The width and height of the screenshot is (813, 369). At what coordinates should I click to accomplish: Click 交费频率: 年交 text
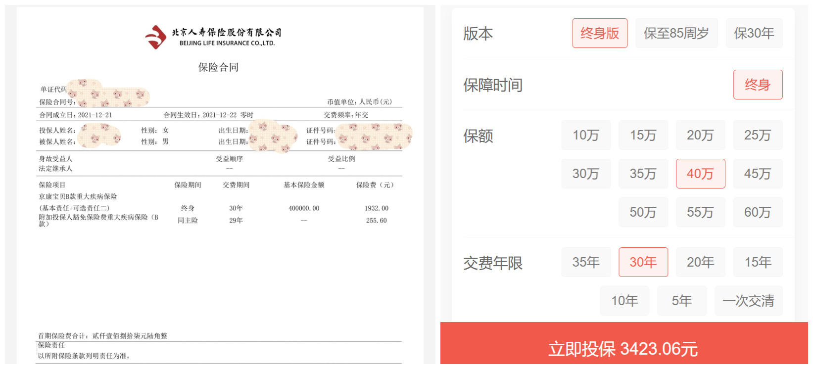click(346, 115)
